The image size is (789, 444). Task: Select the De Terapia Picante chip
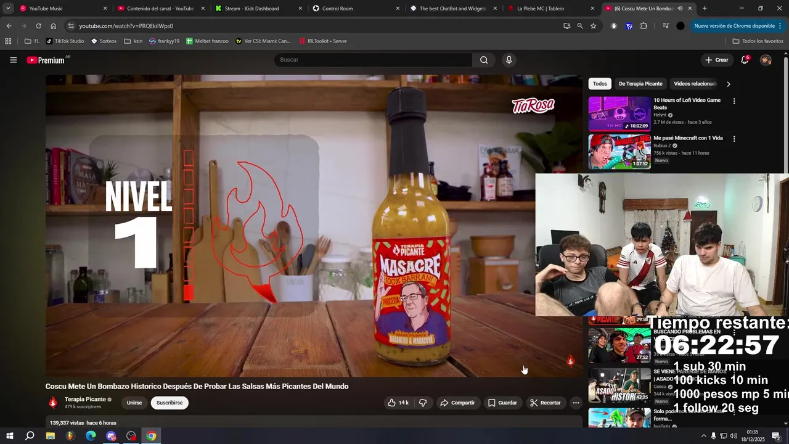point(640,84)
